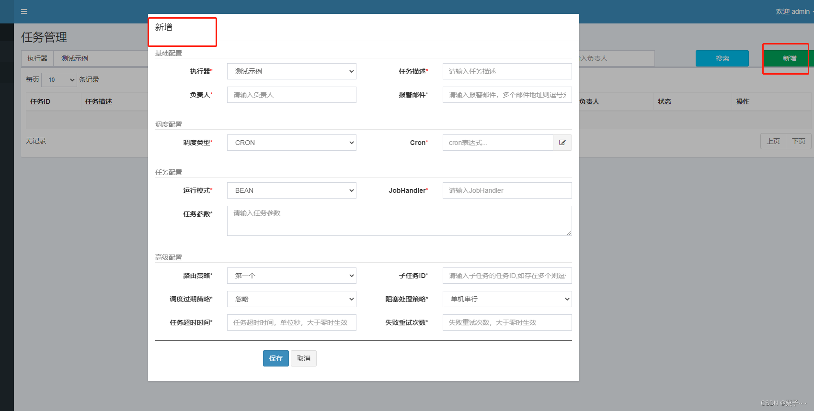Click the 新增 dialog title

click(164, 27)
